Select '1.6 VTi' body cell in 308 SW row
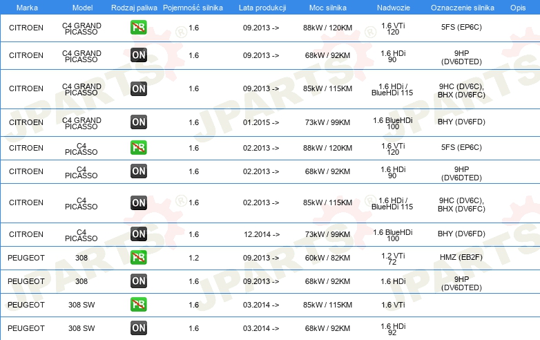The image size is (540, 340). tap(393, 305)
